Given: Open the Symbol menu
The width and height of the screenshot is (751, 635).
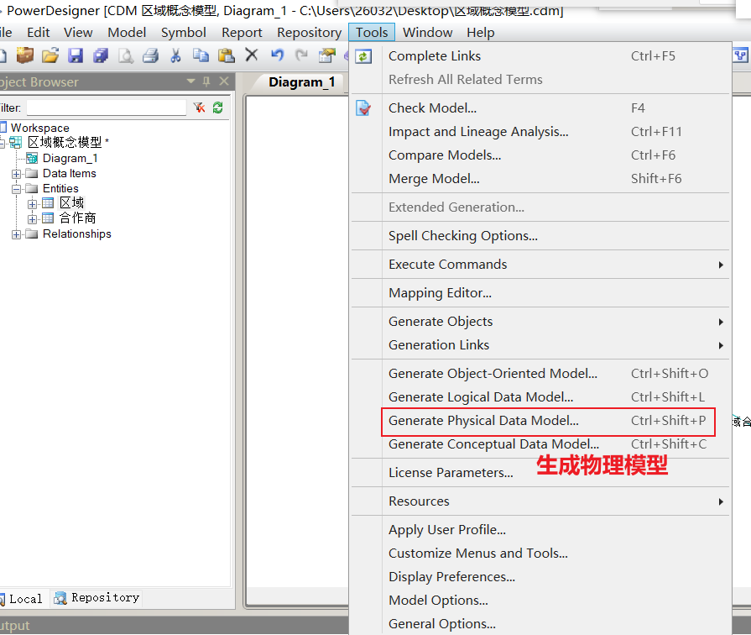Looking at the screenshot, I should pos(184,32).
